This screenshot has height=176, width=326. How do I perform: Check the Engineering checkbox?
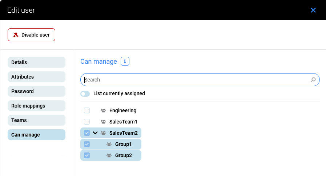pyautogui.click(x=87, y=110)
